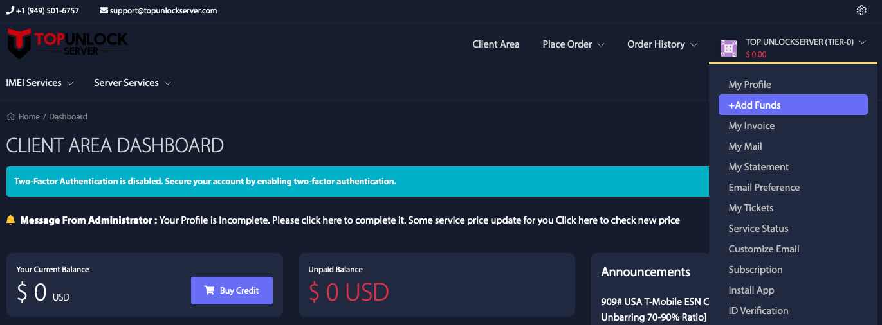Open My Invoice menu entry
Image resolution: width=882 pixels, height=325 pixels.
[751, 126]
